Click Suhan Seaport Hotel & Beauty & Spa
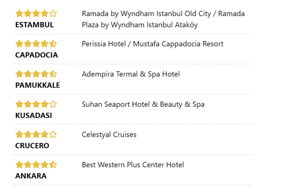Image resolution: width=292 pixels, height=196 pixels. 143,104
